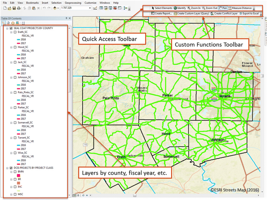Click the Add Data icon
The width and height of the screenshot is (267, 200).
click(55, 8)
